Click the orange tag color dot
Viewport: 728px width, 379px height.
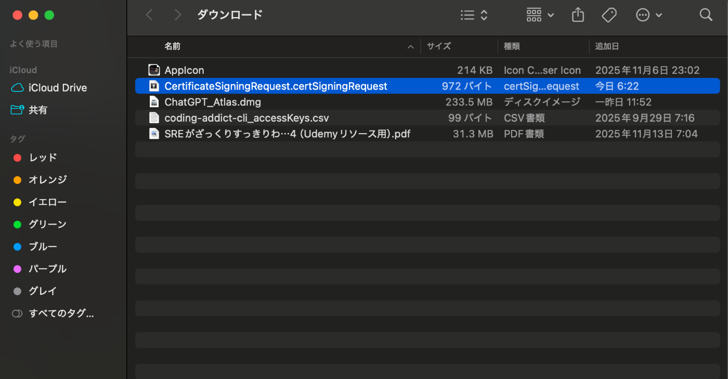17,180
